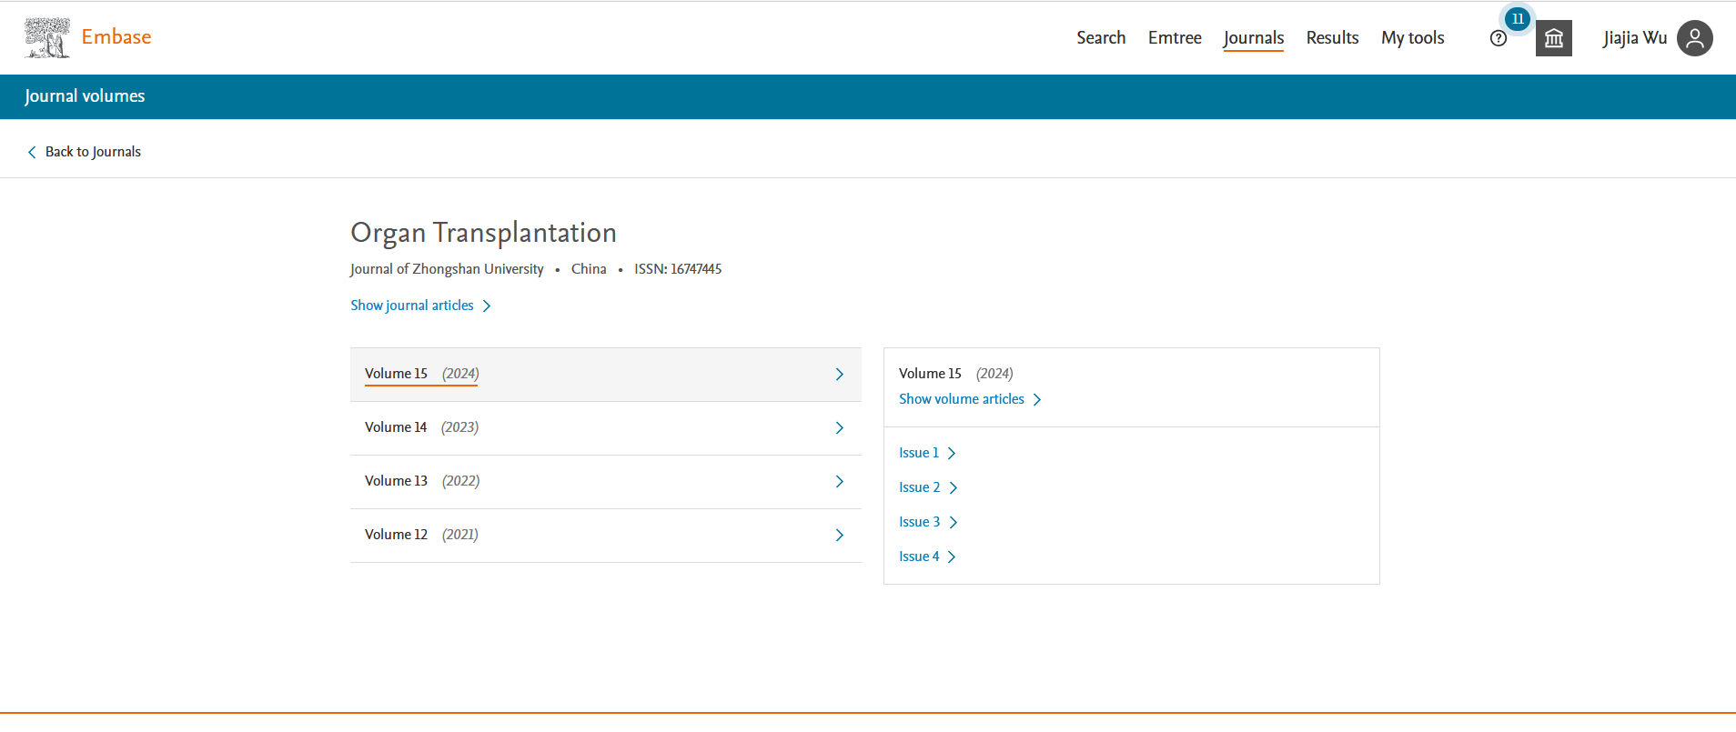This screenshot has height=732, width=1736.
Task: Go to the Emtree menu item
Action: point(1175,38)
